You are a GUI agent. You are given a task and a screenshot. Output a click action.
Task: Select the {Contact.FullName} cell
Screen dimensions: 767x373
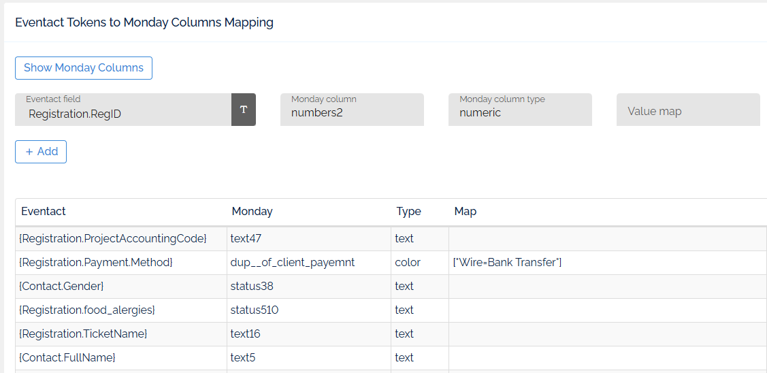121,358
